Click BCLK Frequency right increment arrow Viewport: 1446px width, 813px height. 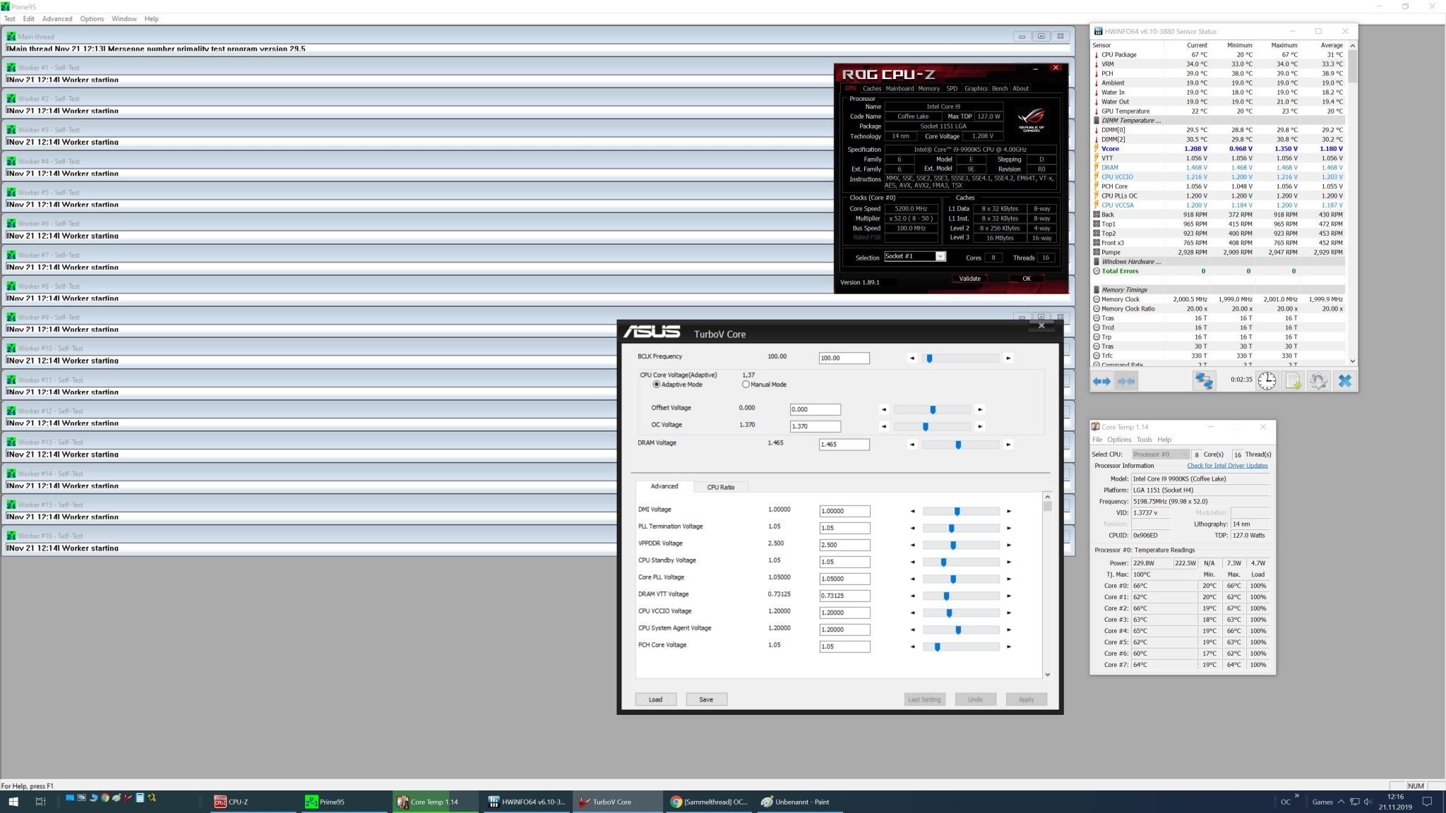(x=1008, y=359)
